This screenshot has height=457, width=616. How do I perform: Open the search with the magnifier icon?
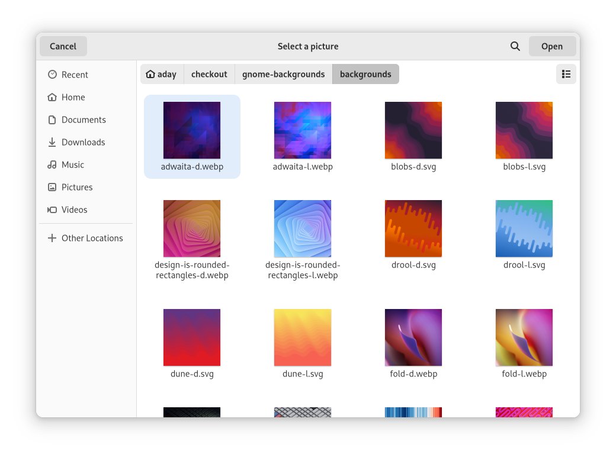tap(515, 46)
